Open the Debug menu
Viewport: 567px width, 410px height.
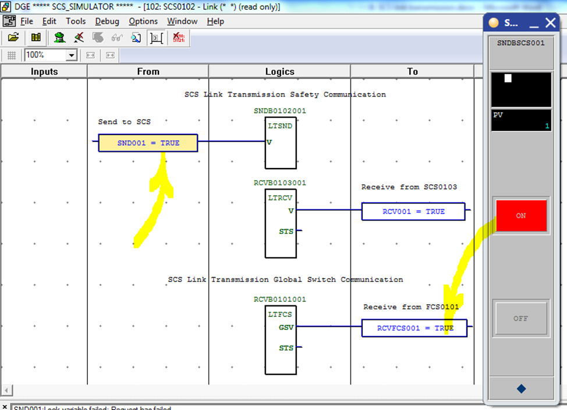tap(107, 22)
